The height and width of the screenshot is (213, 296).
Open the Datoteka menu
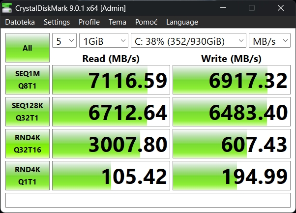click(x=20, y=22)
